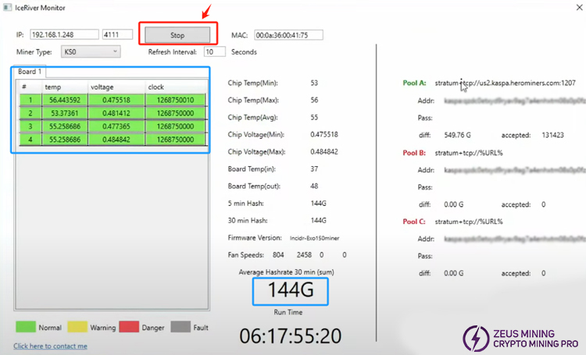Open the Miner Type dropdown
586x355 pixels.
point(91,52)
